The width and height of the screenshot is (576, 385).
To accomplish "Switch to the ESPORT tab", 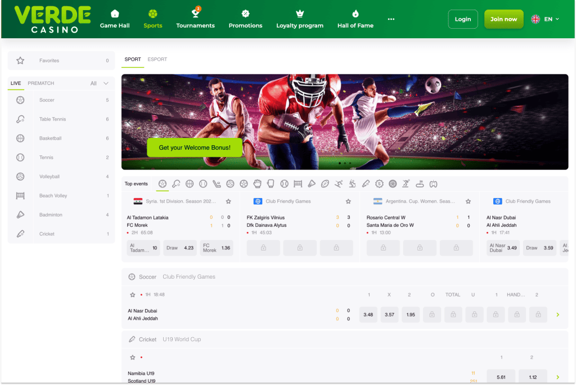I will (157, 60).
